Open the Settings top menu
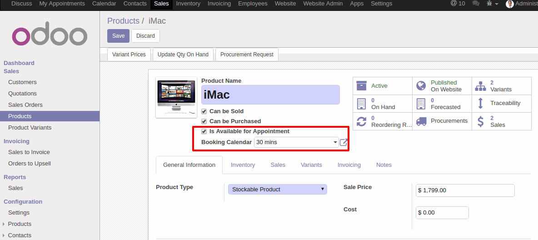 tap(382, 4)
